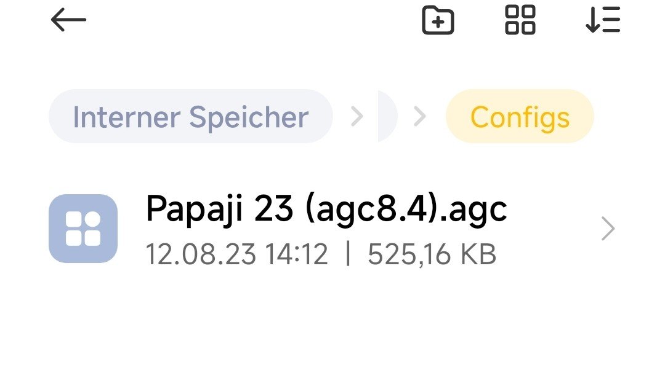Select the Configs breadcrumb

point(520,117)
